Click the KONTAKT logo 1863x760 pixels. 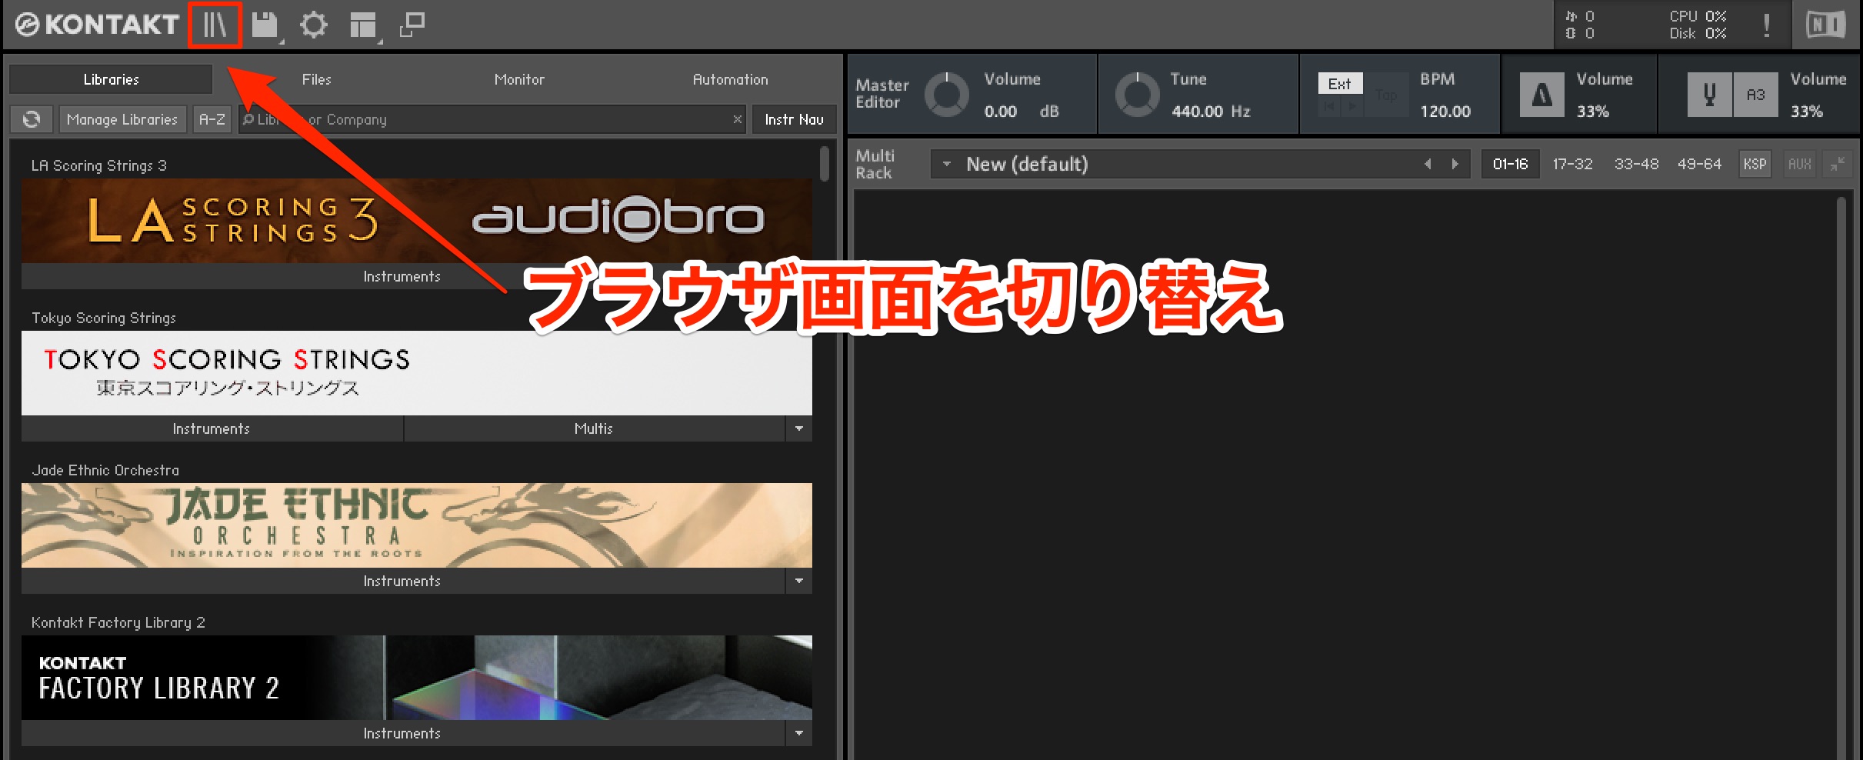point(97,25)
